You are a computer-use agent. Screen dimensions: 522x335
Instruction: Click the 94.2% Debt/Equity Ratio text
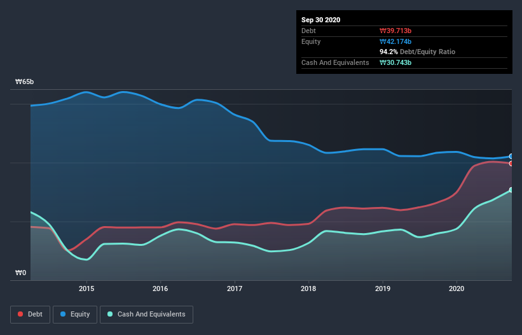(x=418, y=52)
